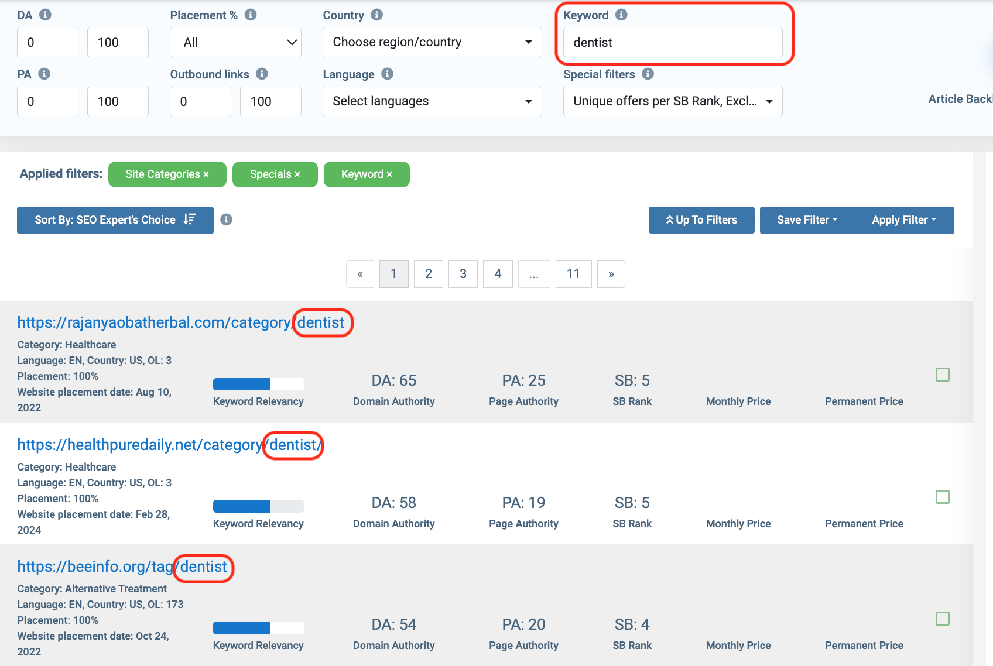Click the next page arrow »
Viewport: 993px width, 666px height.
(611, 274)
